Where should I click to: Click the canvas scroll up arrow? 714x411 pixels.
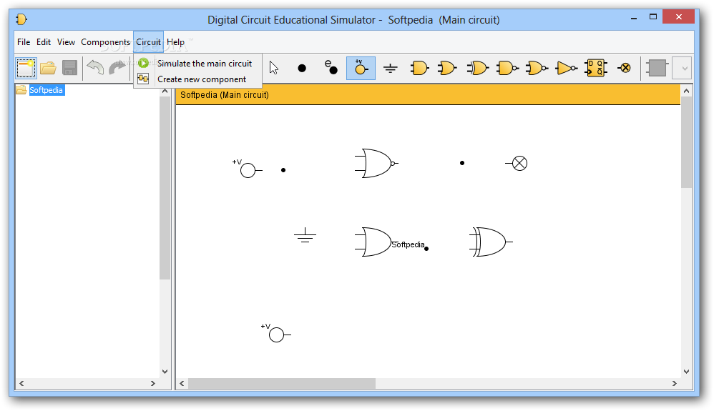[x=686, y=91]
